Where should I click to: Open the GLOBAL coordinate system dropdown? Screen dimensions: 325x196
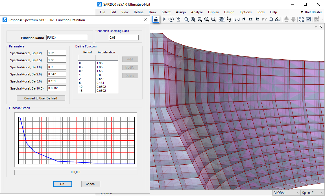coord(286,193)
